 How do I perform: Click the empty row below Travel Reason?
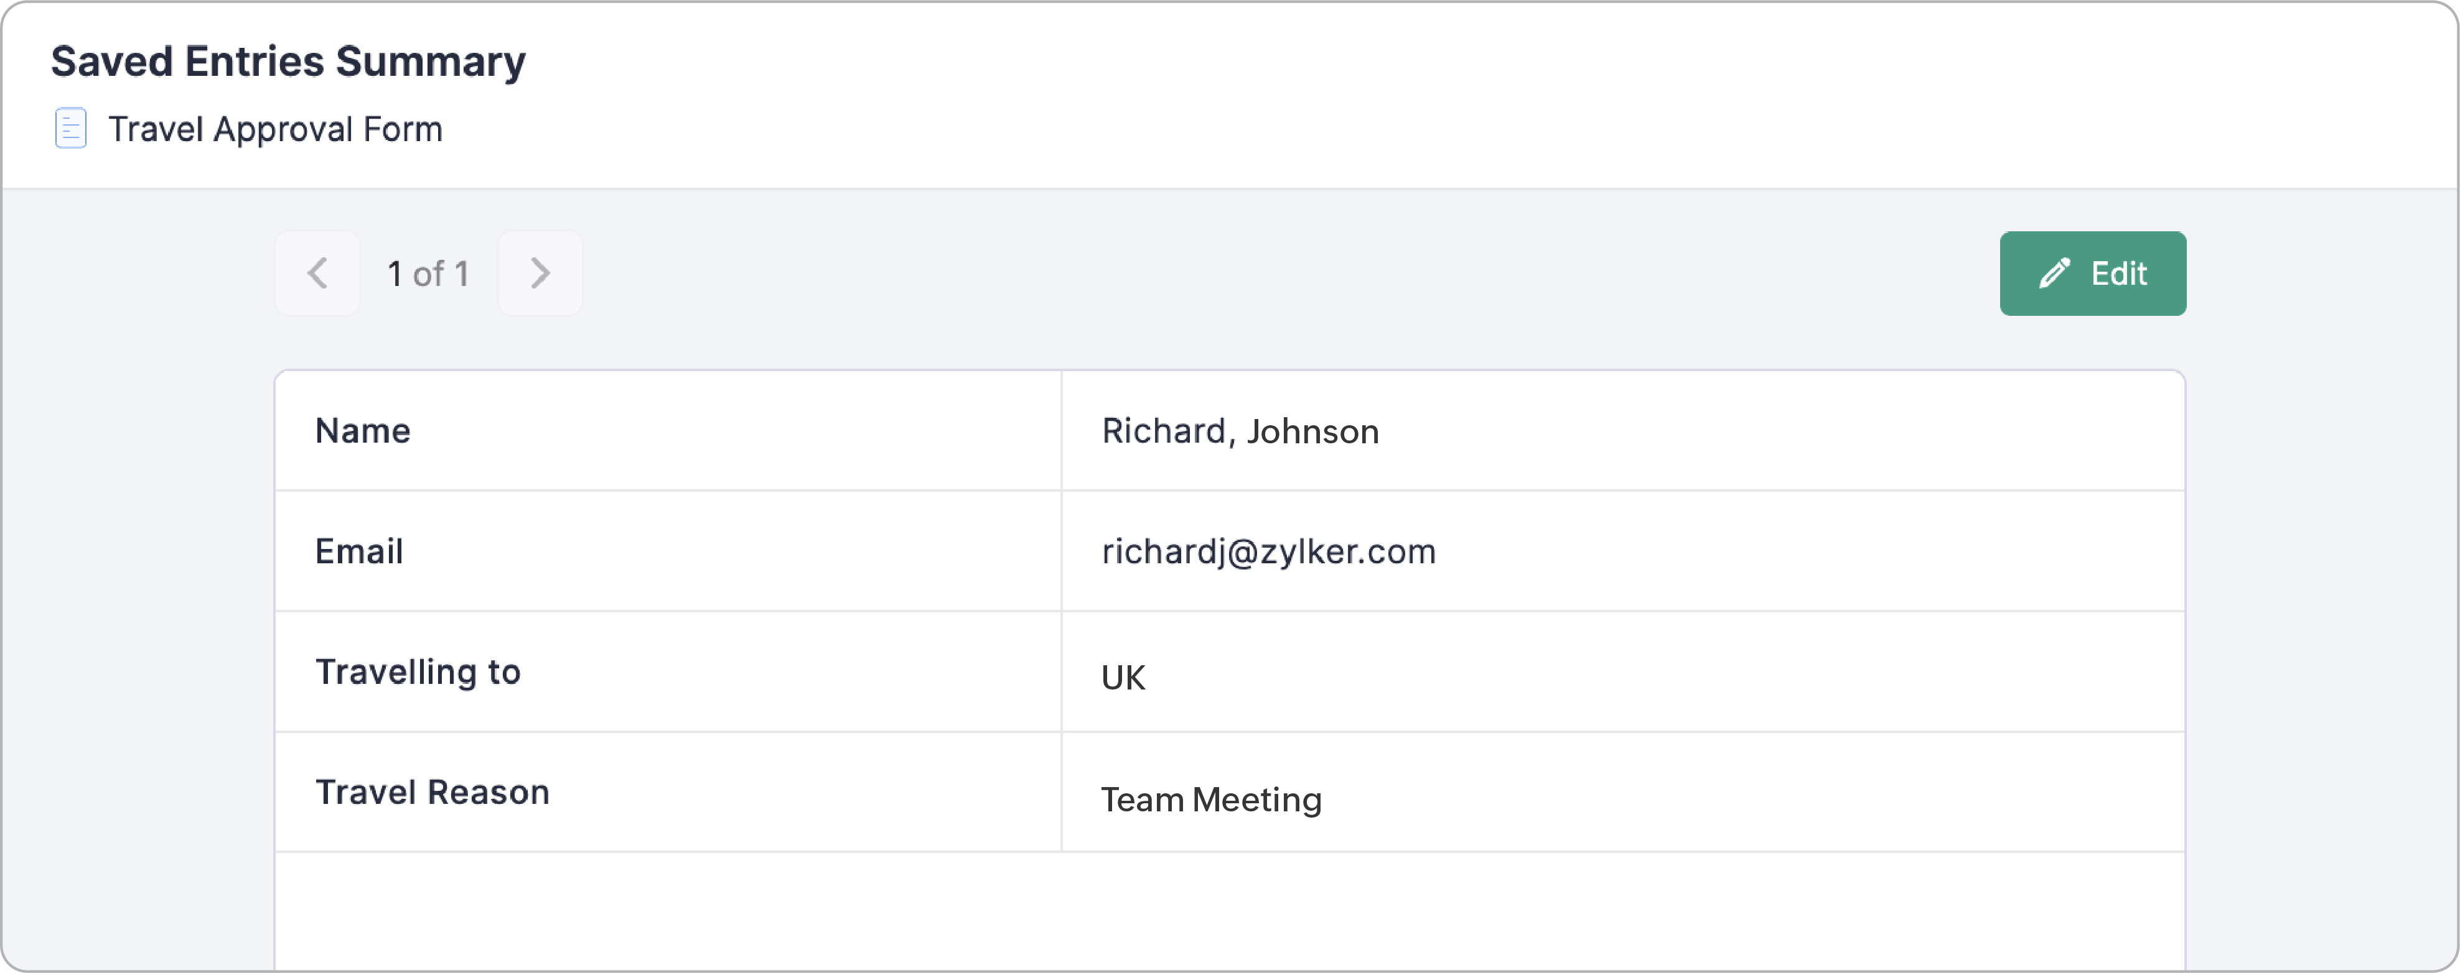tap(1229, 911)
